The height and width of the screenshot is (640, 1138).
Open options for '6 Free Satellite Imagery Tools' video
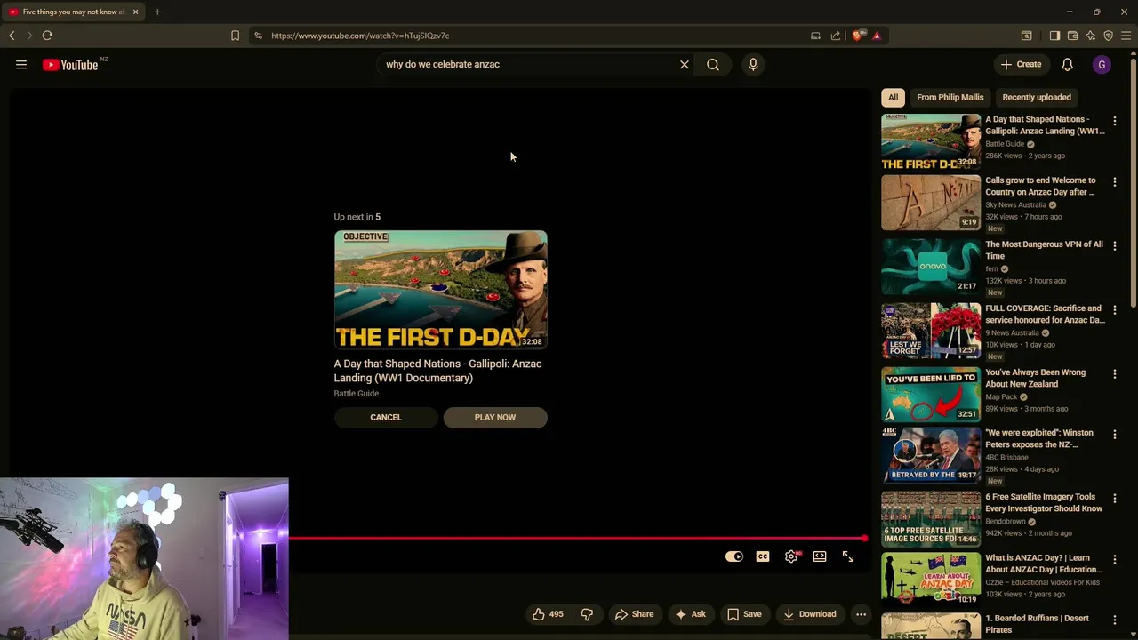coord(1115,499)
